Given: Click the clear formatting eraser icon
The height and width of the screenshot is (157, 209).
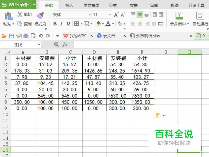Looking at the screenshot, I should click(120, 24).
